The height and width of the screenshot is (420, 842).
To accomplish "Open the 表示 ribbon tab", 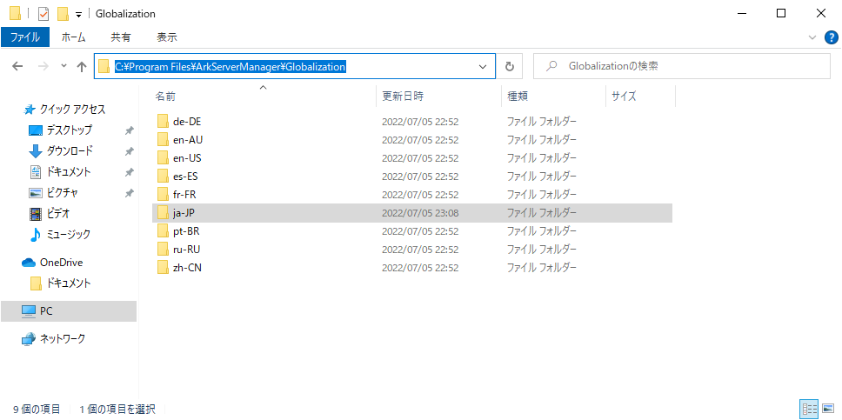I will point(167,37).
